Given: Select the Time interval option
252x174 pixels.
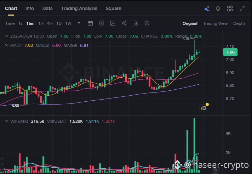Looking at the screenshot, I should coord(10,23).
